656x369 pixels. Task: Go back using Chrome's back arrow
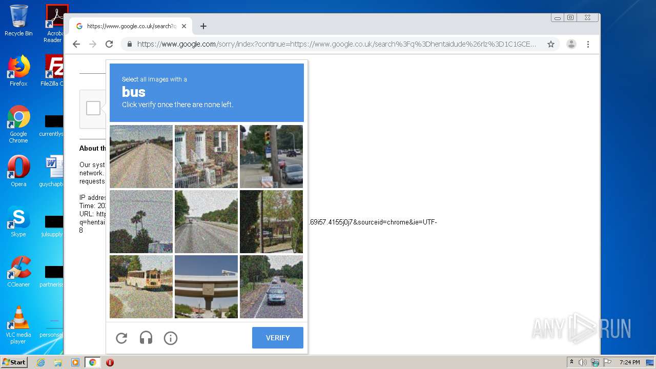[x=76, y=44]
